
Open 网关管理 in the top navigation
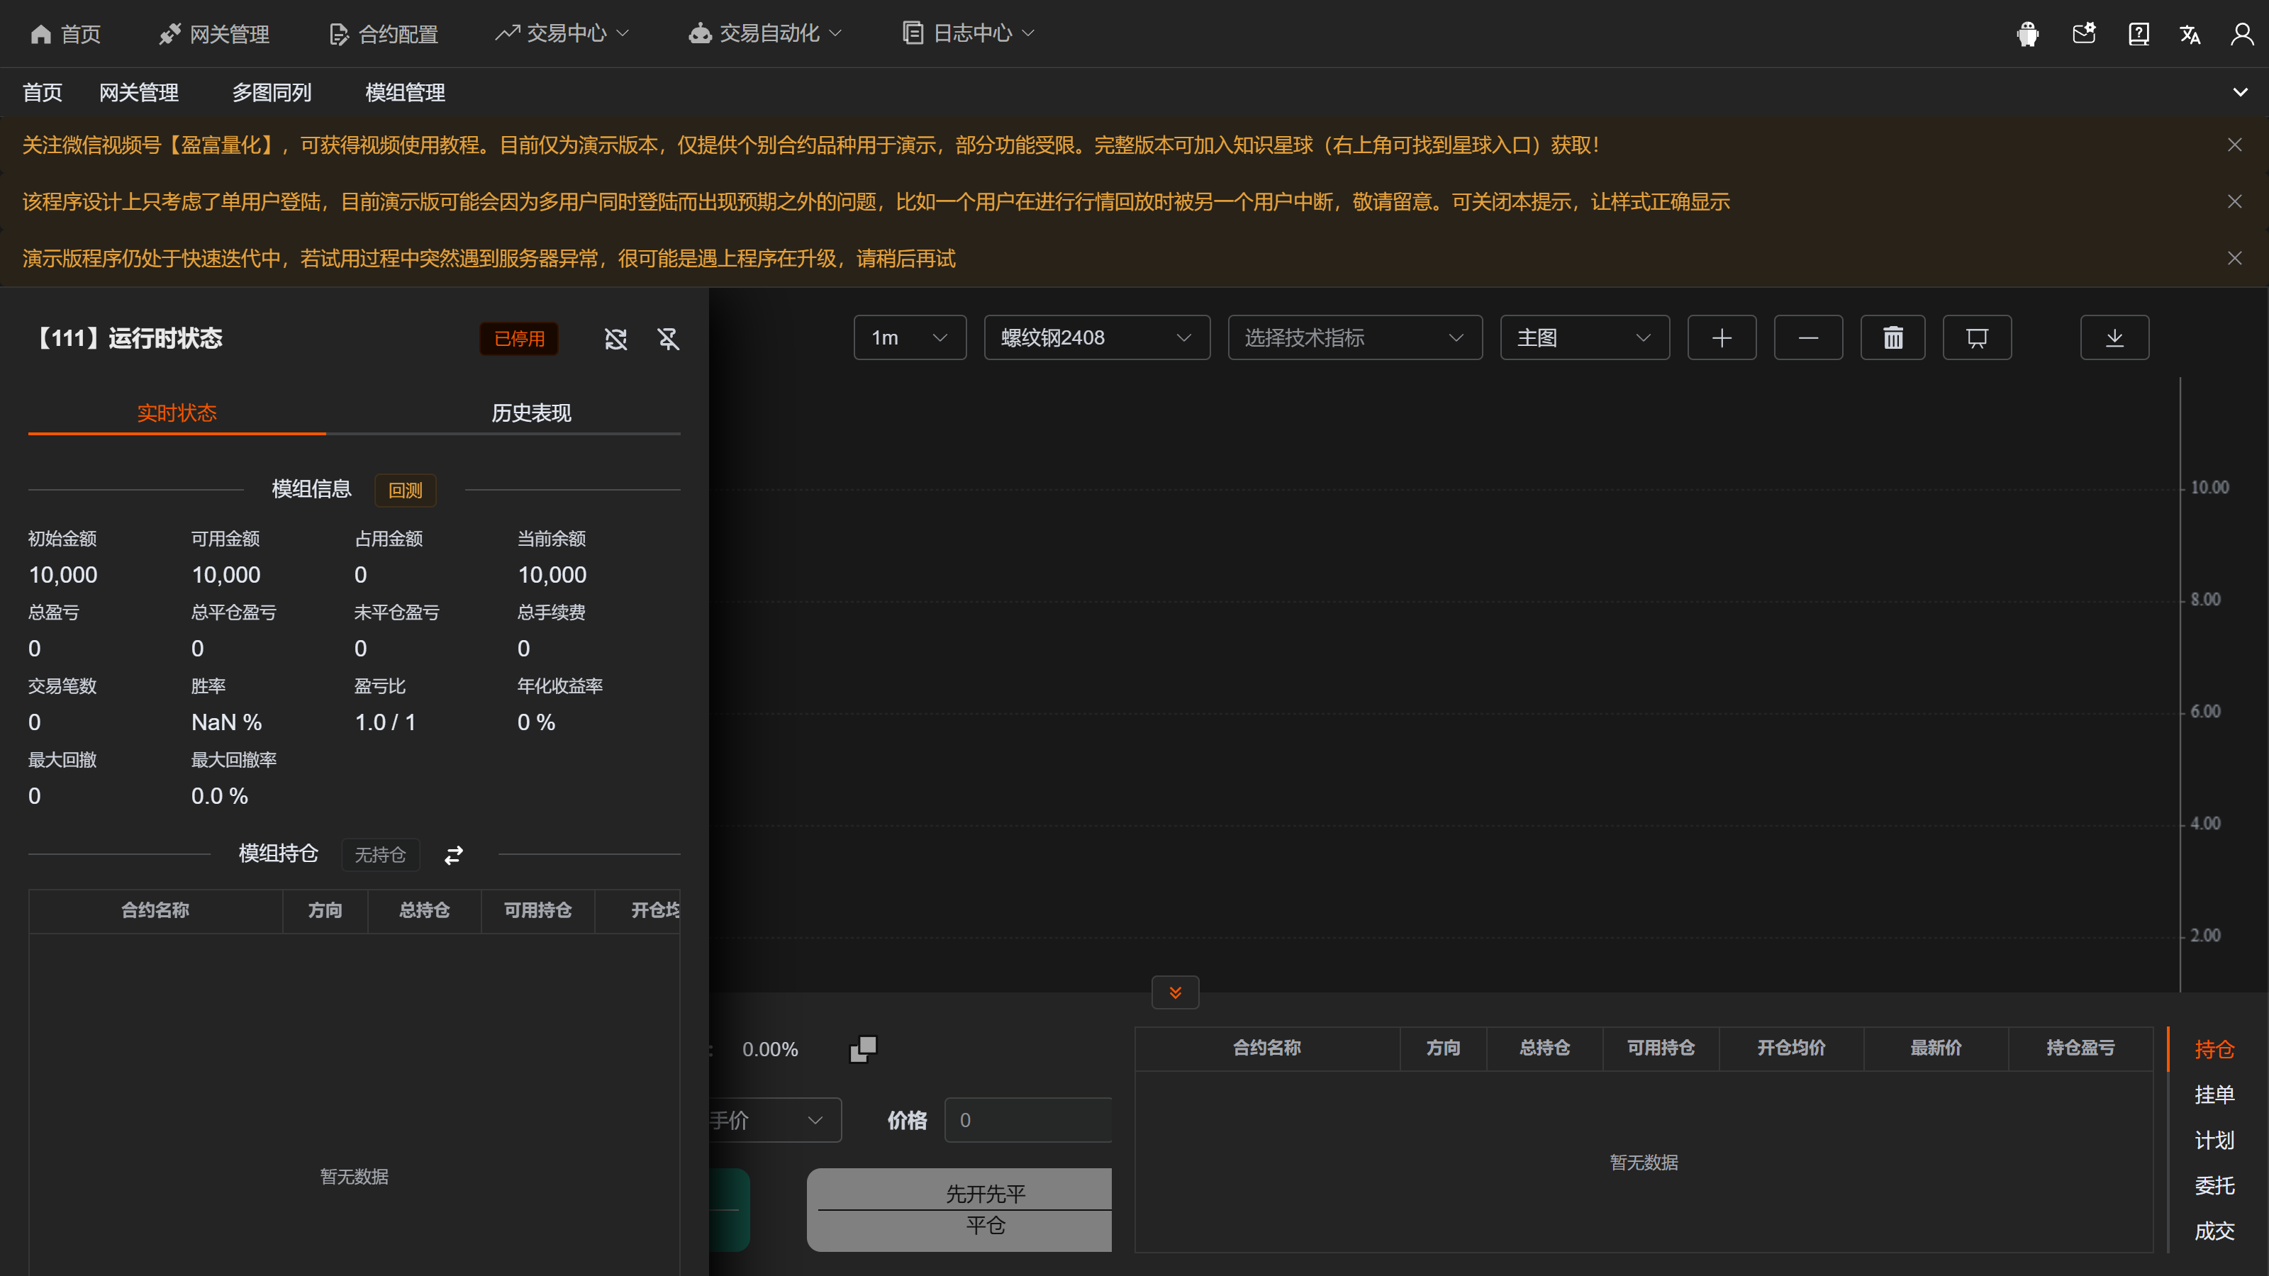pyautogui.click(x=214, y=33)
